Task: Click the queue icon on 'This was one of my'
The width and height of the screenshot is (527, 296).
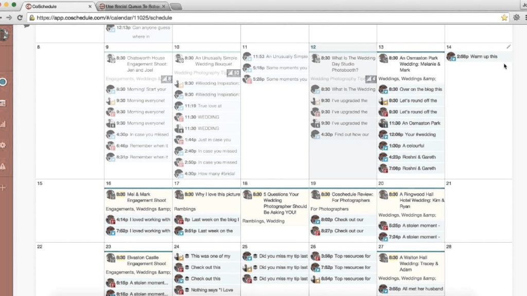Action: tap(187, 256)
